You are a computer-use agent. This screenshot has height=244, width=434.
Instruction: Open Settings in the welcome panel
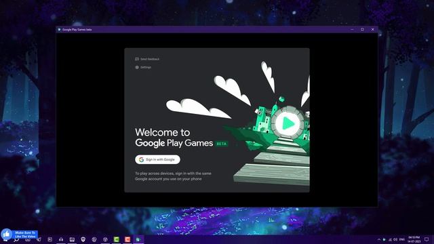pos(143,67)
